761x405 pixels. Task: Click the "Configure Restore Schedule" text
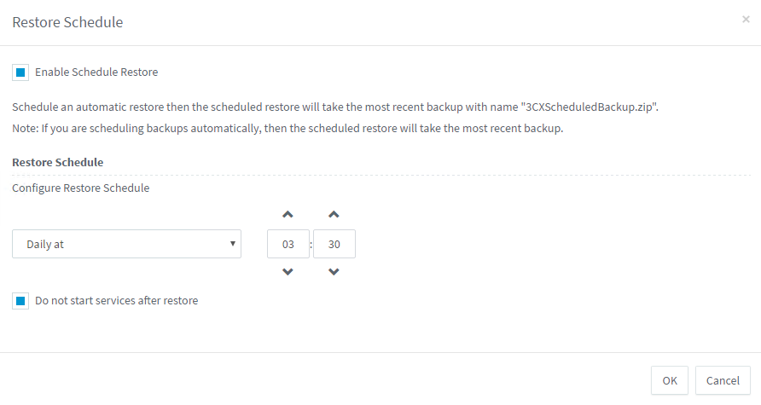(81, 188)
